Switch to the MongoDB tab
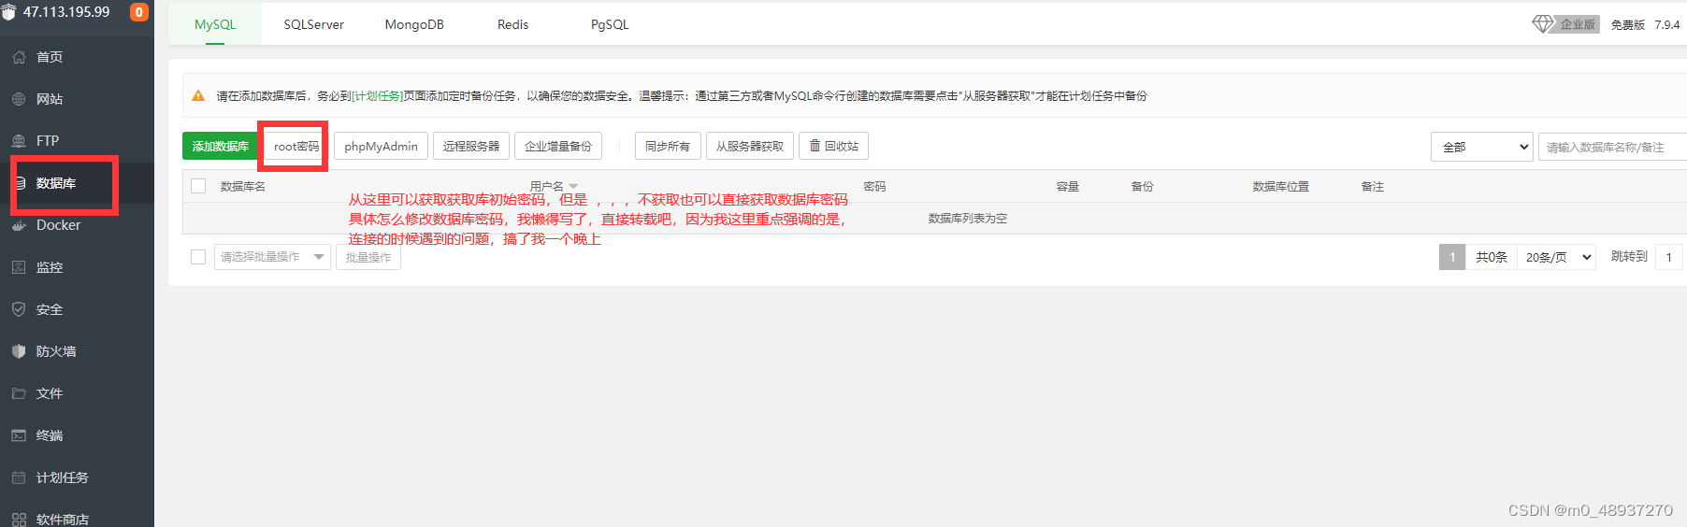The image size is (1687, 527). [414, 24]
